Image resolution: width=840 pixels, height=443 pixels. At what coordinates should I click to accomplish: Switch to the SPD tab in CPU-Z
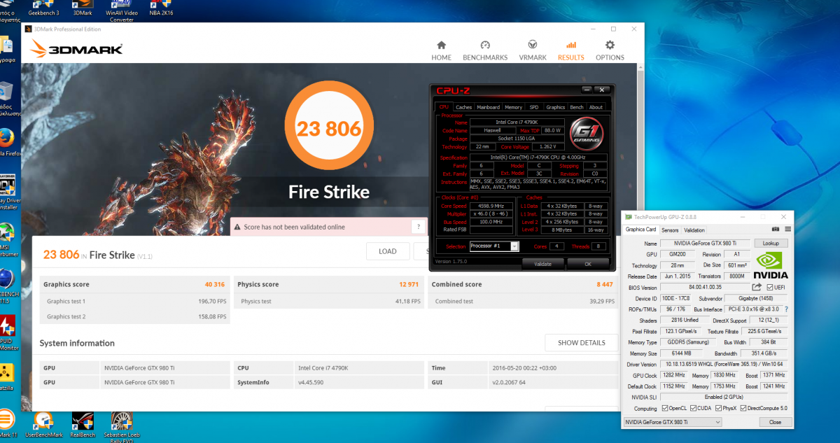[533, 107]
